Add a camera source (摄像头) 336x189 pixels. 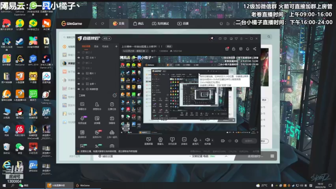tap(160, 141)
